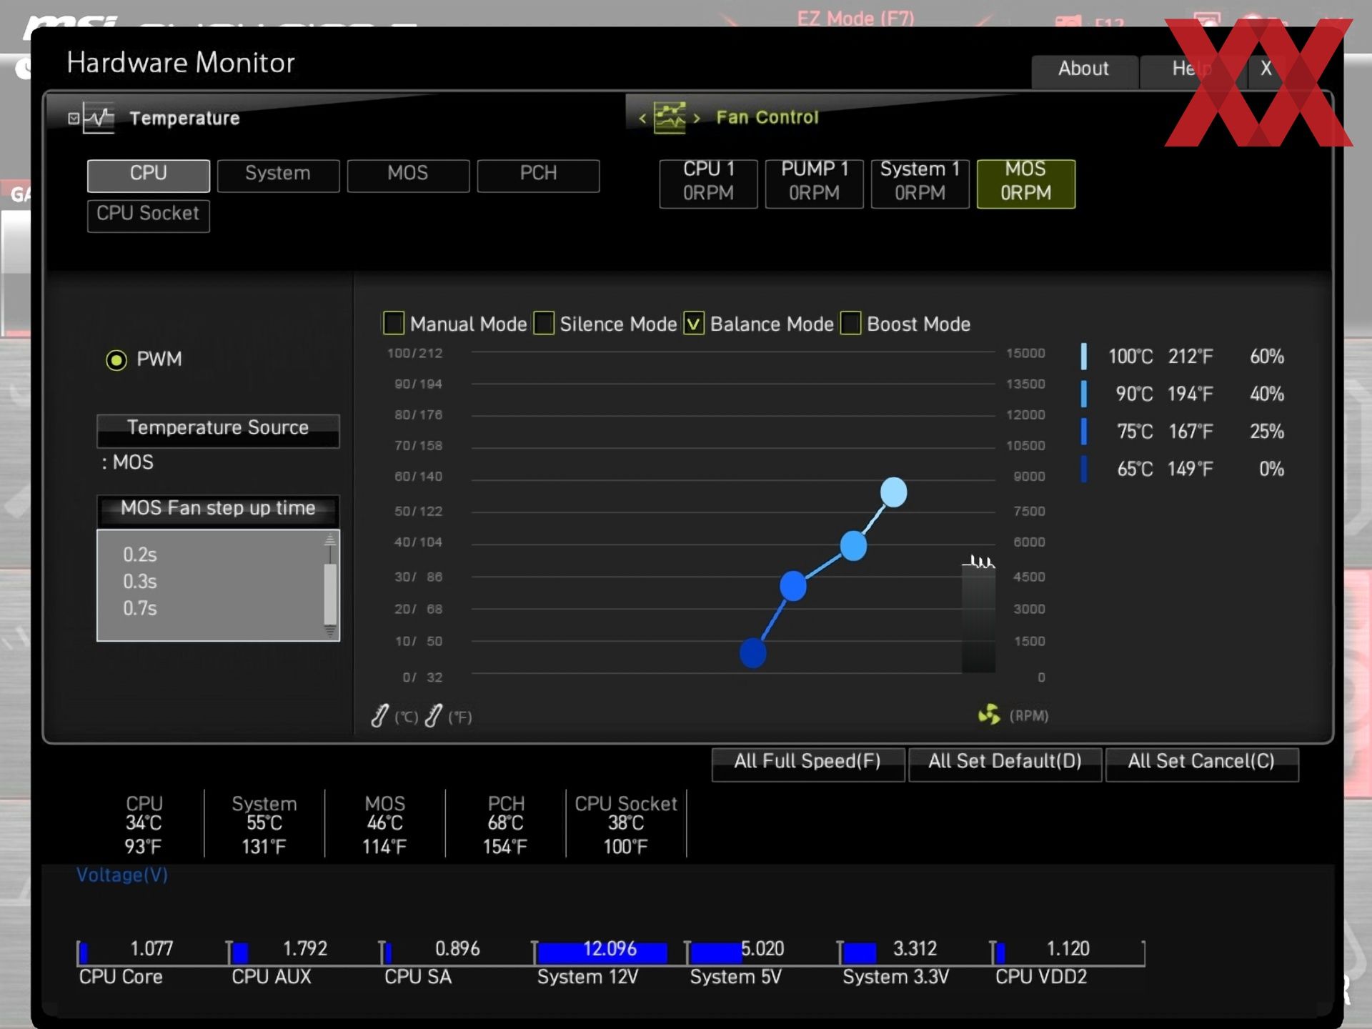Click the fan RPM icon
This screenshot has height=1029, width=1372.
pos(989,714)
